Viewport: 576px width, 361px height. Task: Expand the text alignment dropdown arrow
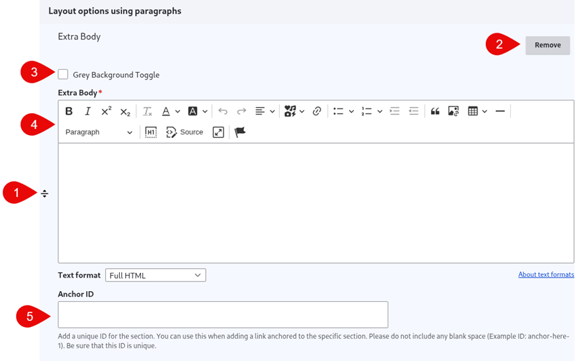point(272,111)
